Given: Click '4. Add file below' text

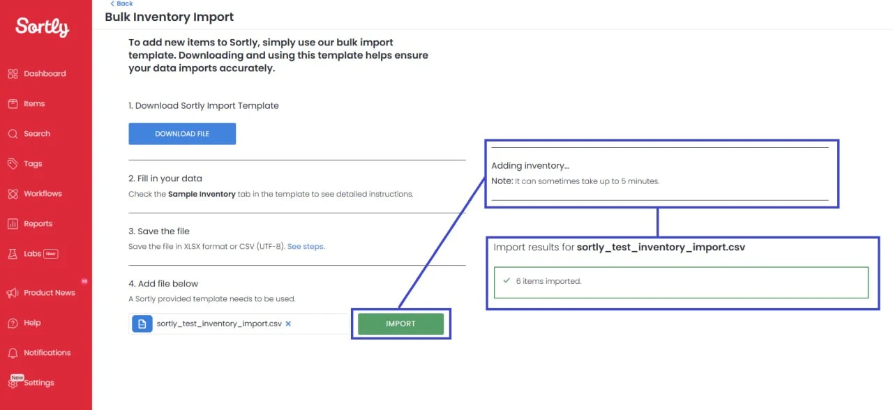Looking at the screenshot, I should [163, 284].
